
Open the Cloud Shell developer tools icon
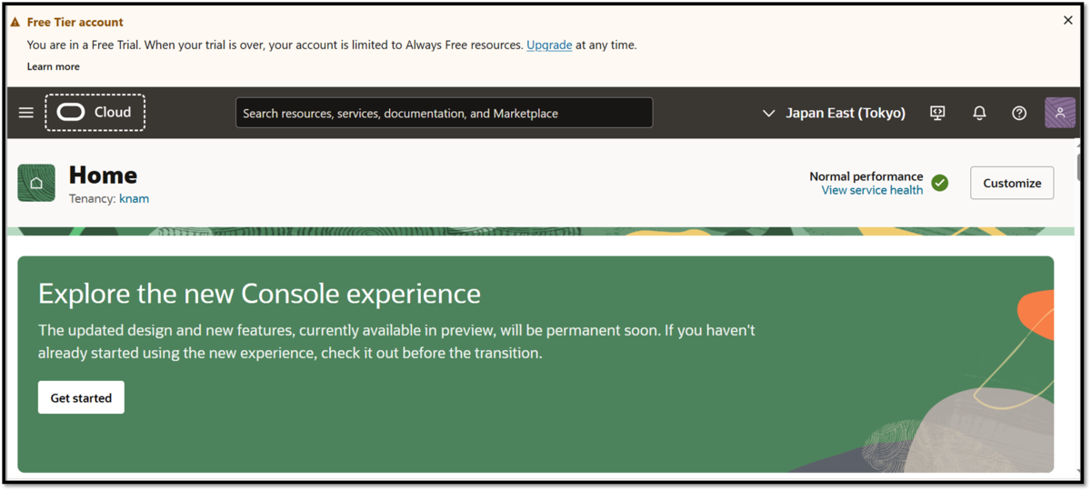tap(937, 113)
